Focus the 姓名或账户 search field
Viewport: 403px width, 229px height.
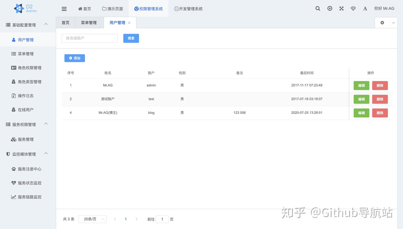(x=90, y=38)
